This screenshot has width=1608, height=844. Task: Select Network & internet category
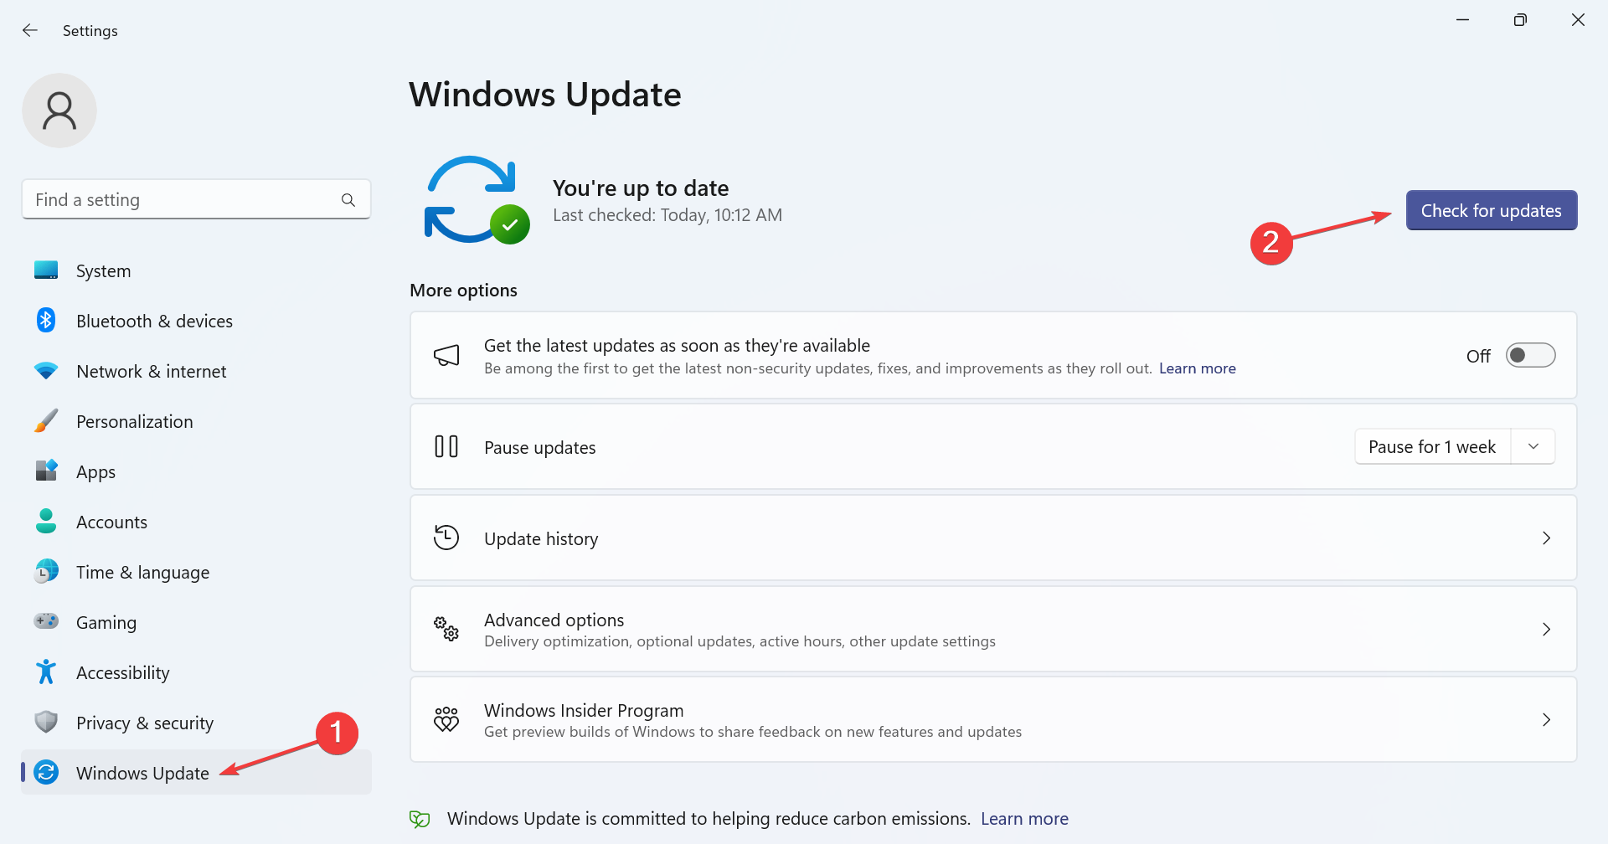point(196,371)
